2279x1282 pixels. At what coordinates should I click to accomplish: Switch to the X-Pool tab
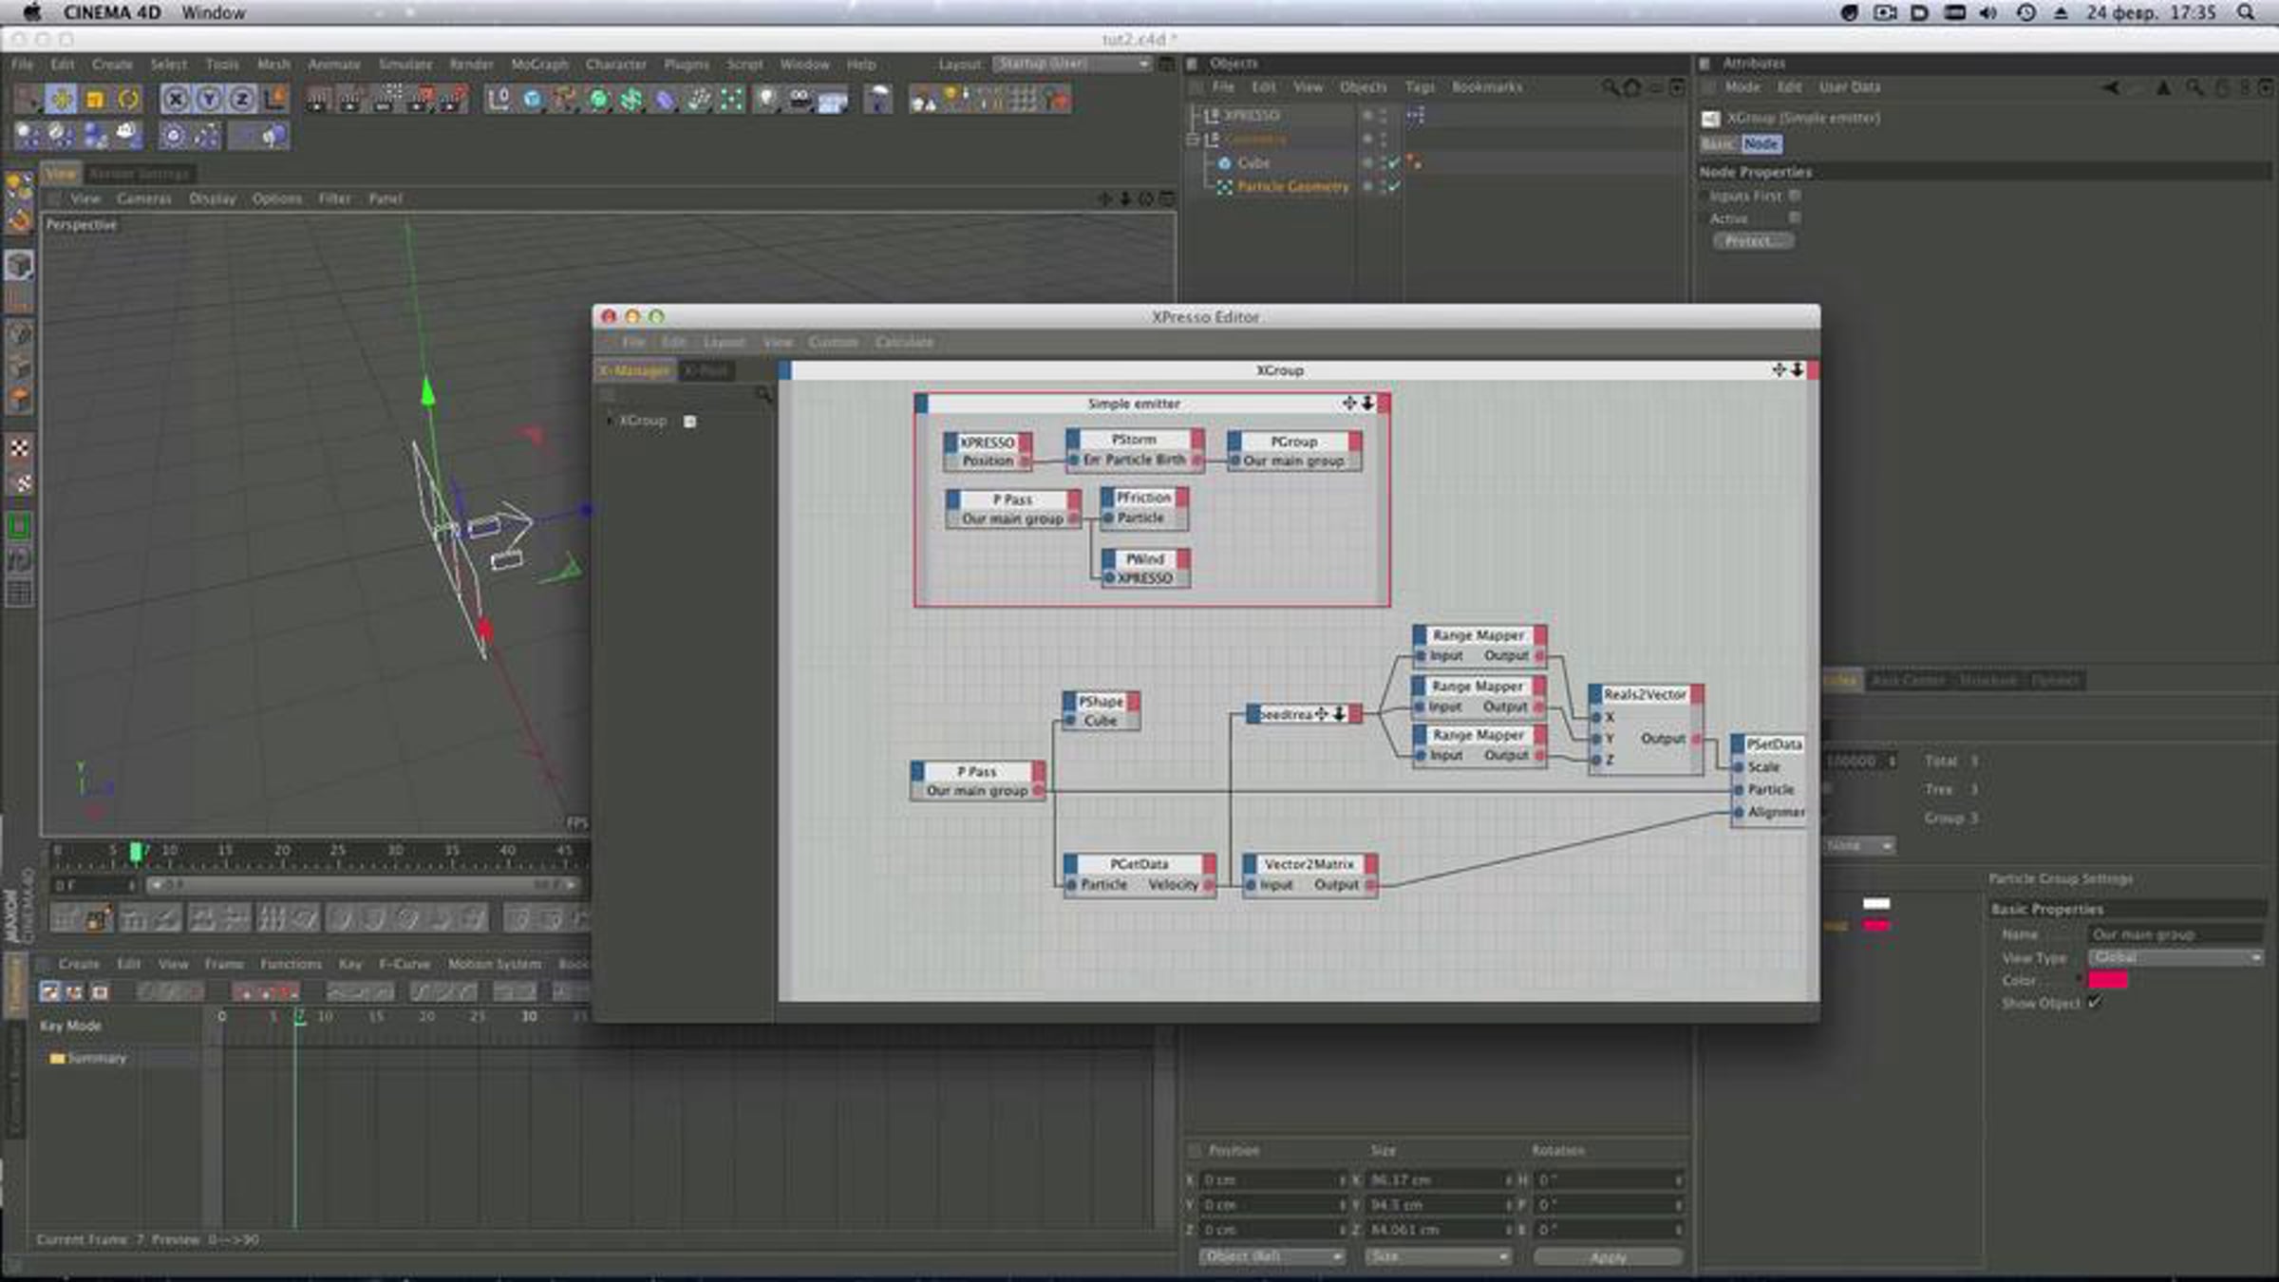pyautogui.click(x=706, y=370)
